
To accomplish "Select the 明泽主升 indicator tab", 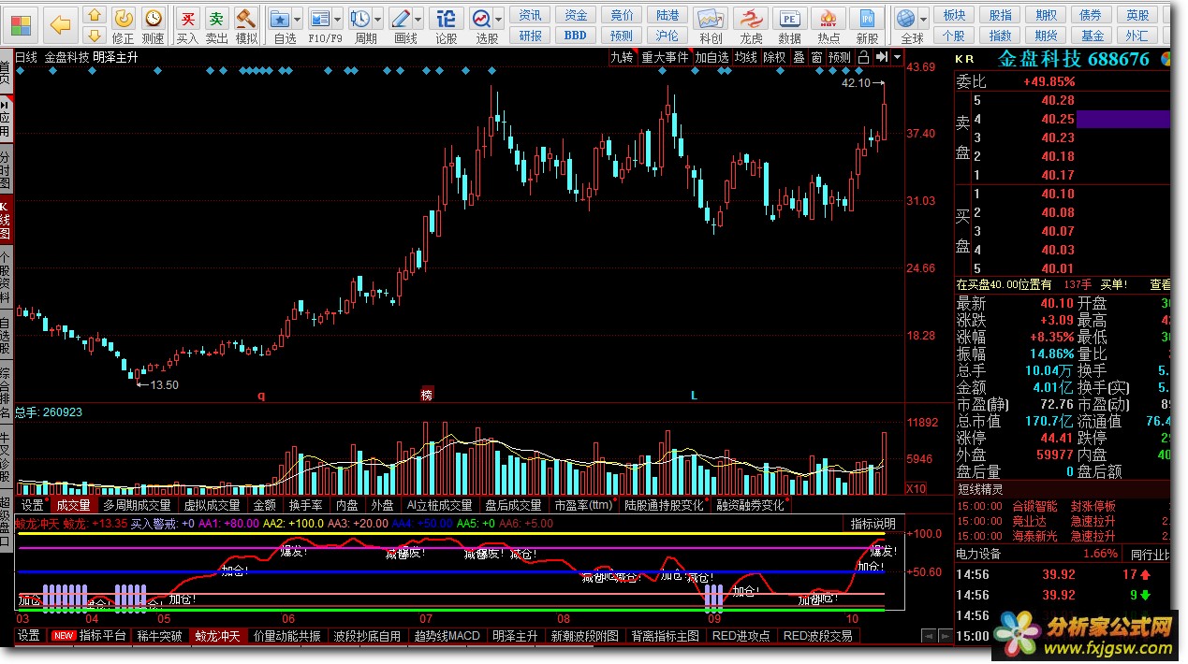I will pyautogui.click(x=515, y=636).
